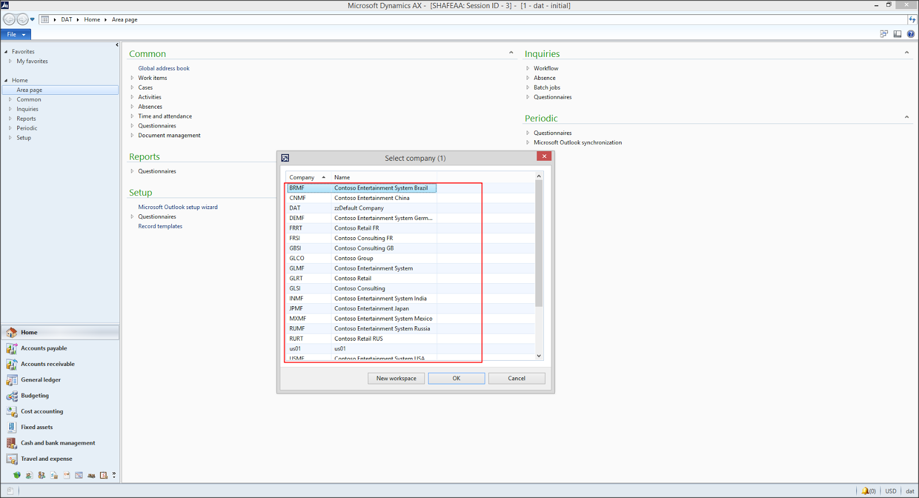Click the refresh arrows in address bar

point(912,20)
